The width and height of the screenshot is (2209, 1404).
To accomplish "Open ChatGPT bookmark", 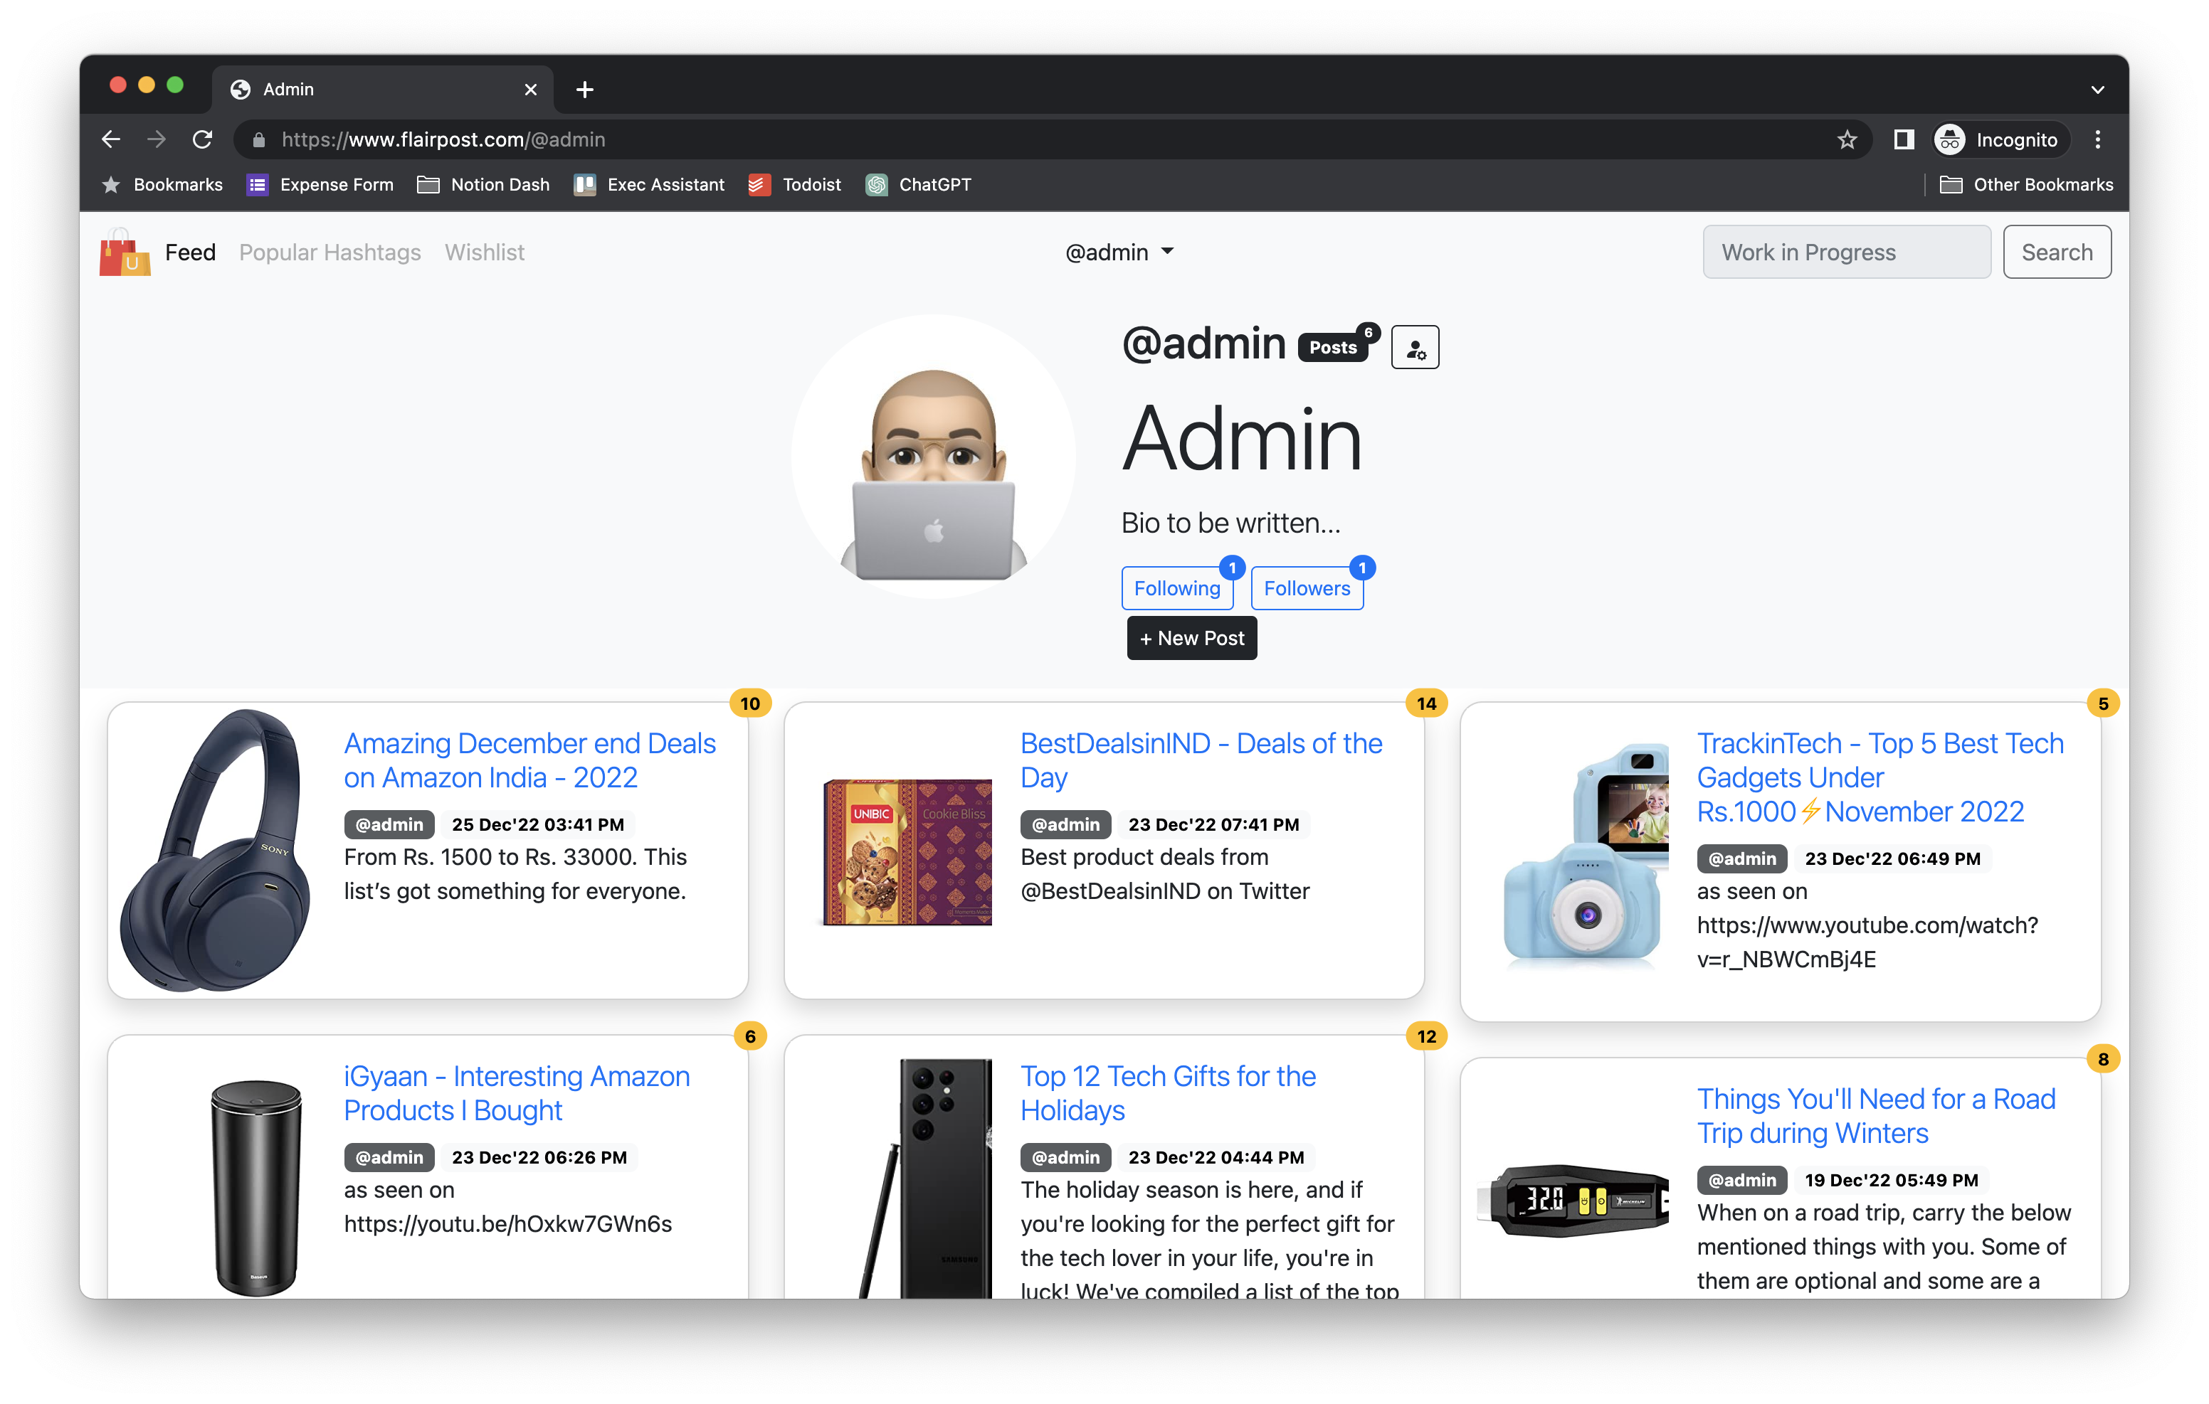I will tap(918, 184).
